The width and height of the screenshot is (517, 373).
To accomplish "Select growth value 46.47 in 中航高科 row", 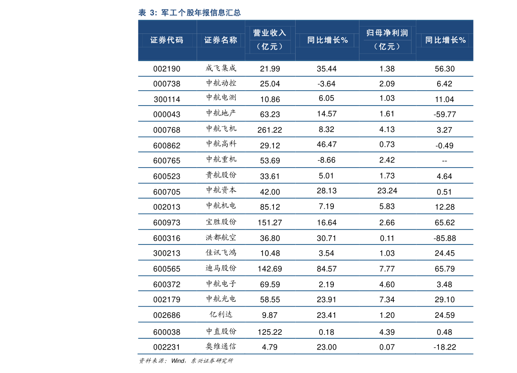I will pos(327,145).
